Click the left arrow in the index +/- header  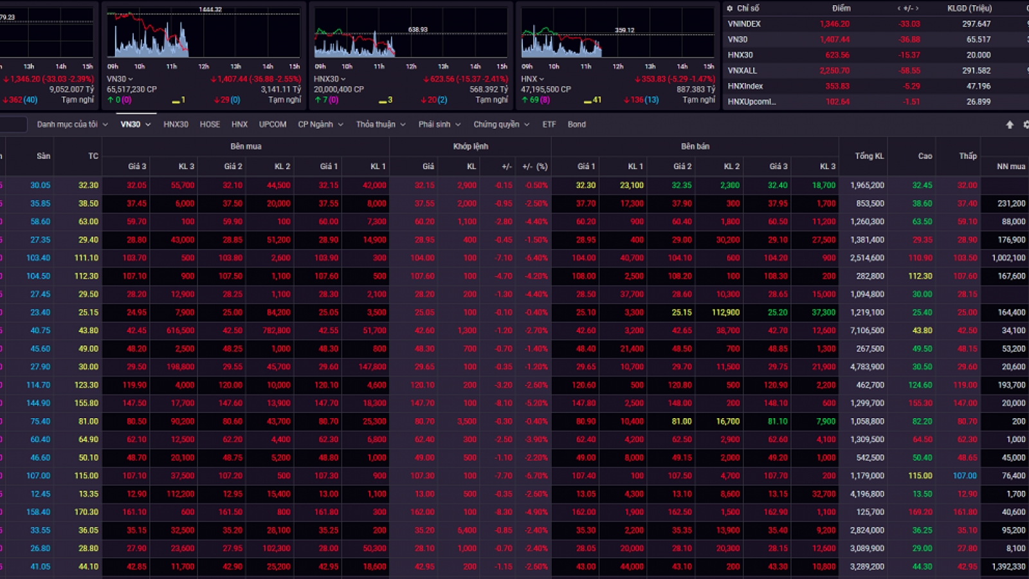(x=899, y=8)
